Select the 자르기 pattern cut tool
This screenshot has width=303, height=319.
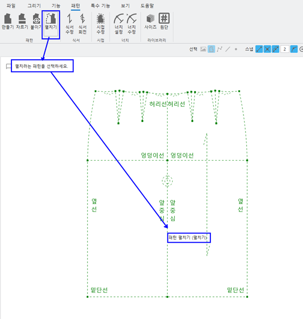tap(22, 21)
